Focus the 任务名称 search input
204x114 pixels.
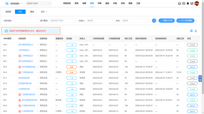click(26, 21)
